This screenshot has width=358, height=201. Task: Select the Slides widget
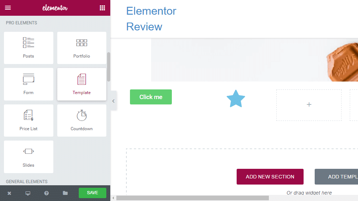coord(29,157)
